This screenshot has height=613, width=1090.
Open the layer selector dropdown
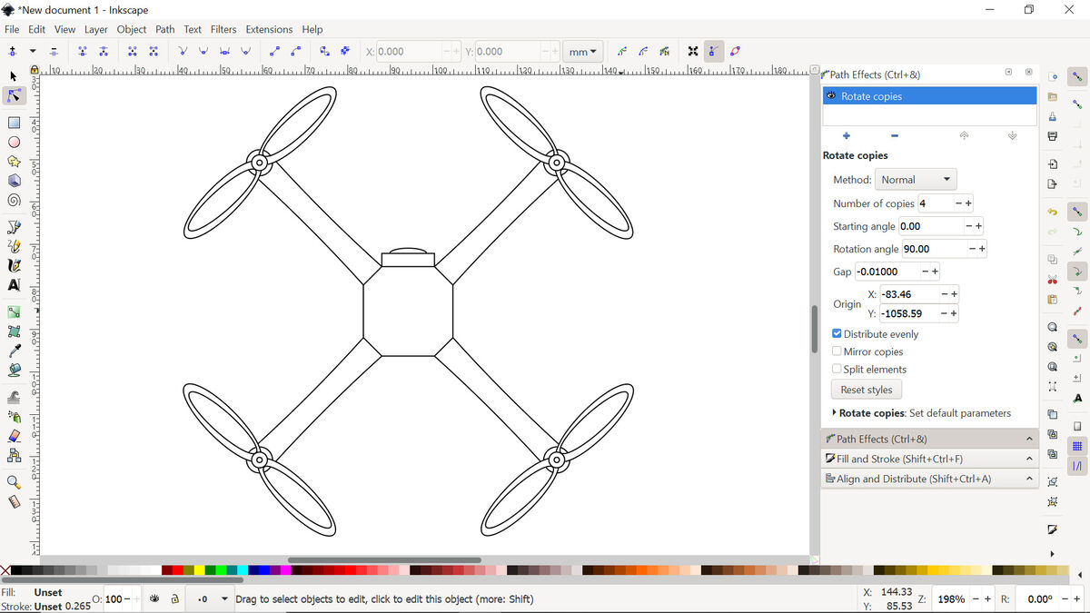(x=208, y=598)
